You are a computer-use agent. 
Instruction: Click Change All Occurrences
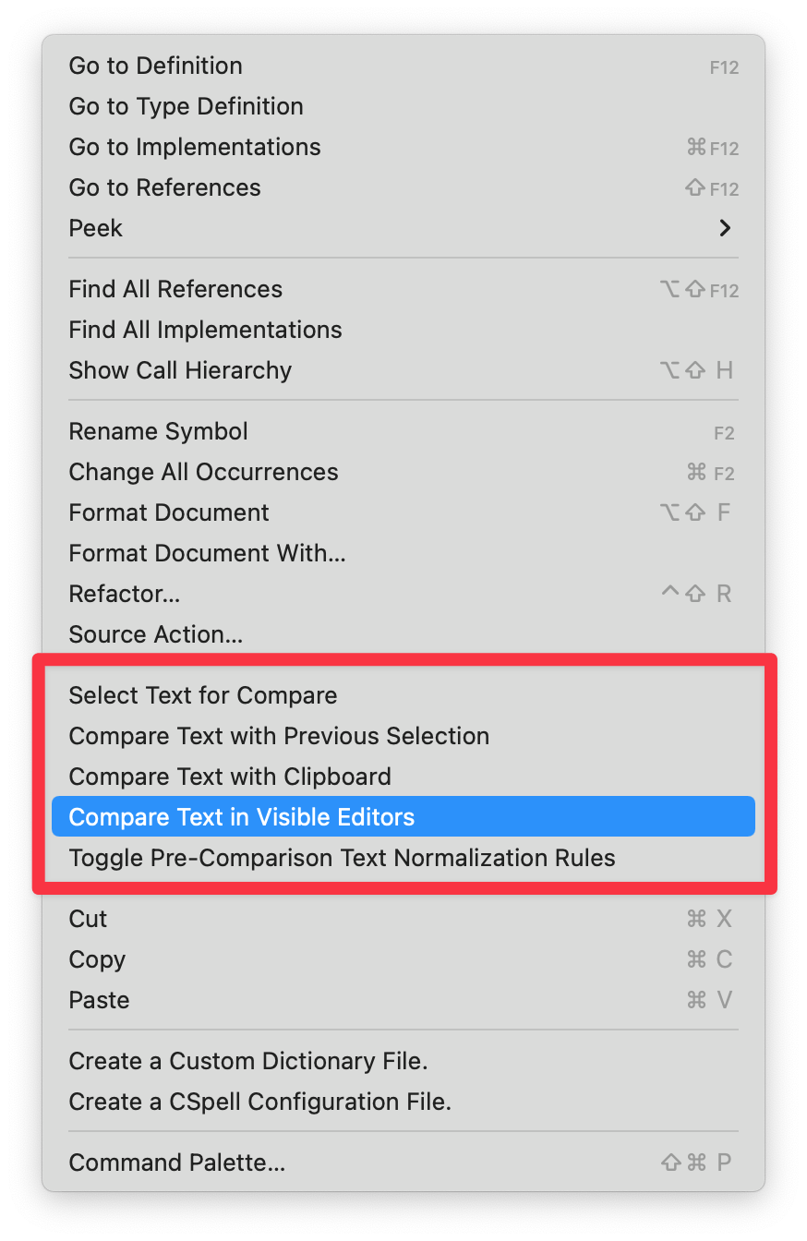pos(403,472)
